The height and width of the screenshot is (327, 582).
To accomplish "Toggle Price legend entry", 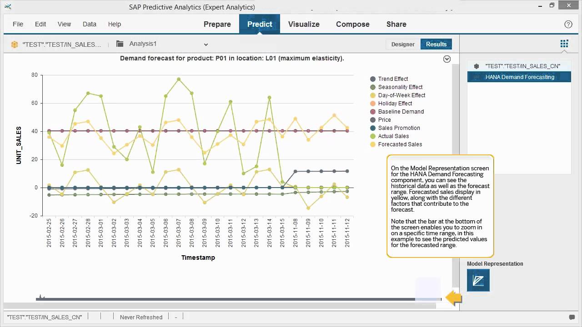I will click(381, 120).
